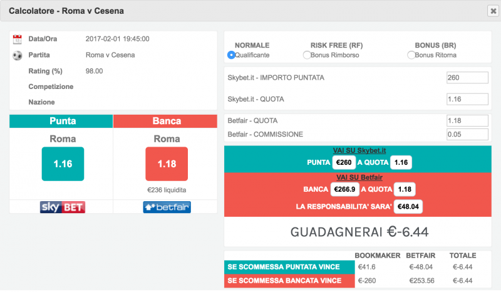Click the €48.04 responsabilità value
The image size is (501, 292).
coord(407,206)
